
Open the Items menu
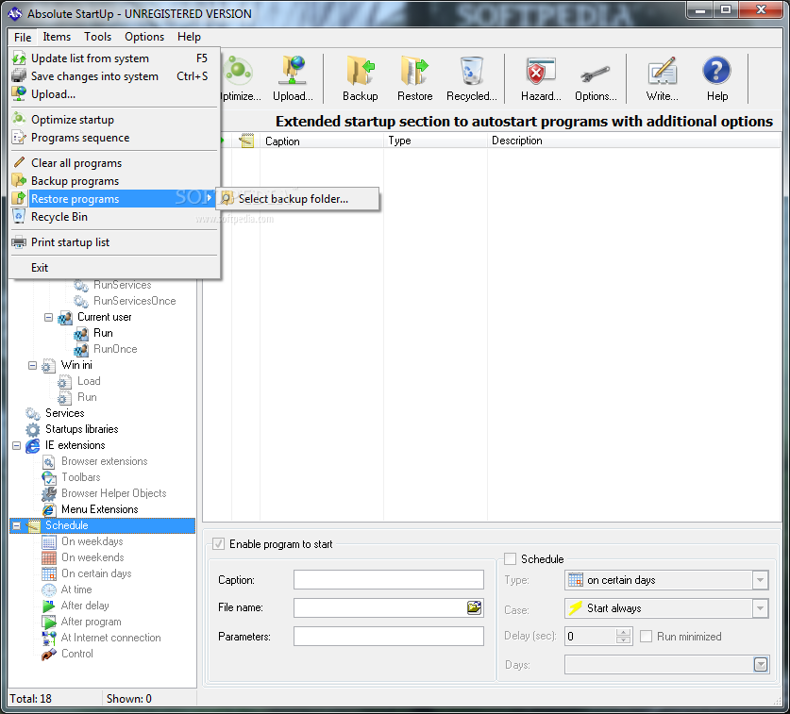57,37
